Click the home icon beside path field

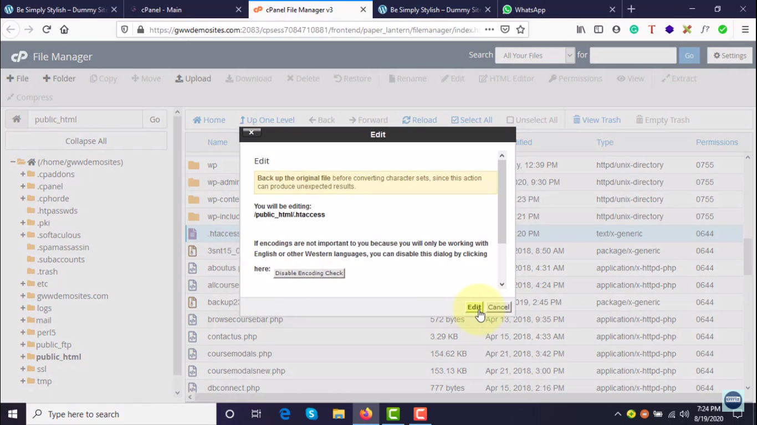[x=17, y=119]
